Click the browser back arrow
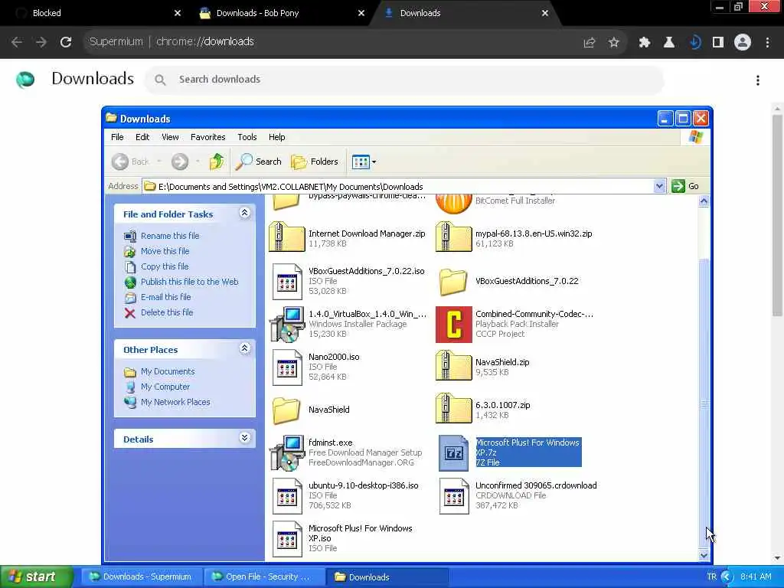This screenshot has height=588, width=784. tap(17, 42)
